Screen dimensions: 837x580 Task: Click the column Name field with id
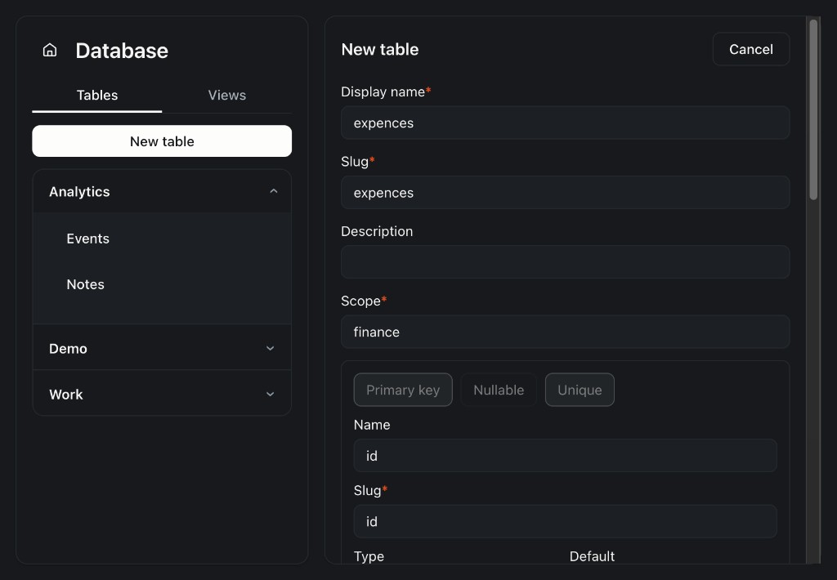566,456
